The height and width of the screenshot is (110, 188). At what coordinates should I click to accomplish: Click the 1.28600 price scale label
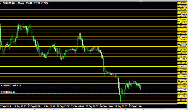pos(182,46)
